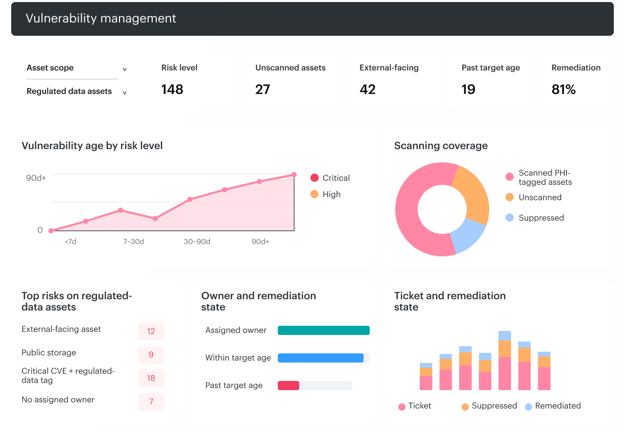This screenshot has width=624, height=432.
Task: Open the External-facing asset count badge 12
Action: [151, 331]
